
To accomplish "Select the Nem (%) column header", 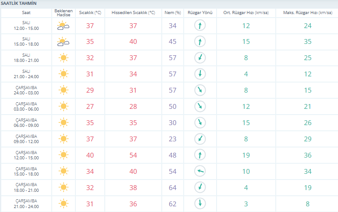I will [172, 13].
